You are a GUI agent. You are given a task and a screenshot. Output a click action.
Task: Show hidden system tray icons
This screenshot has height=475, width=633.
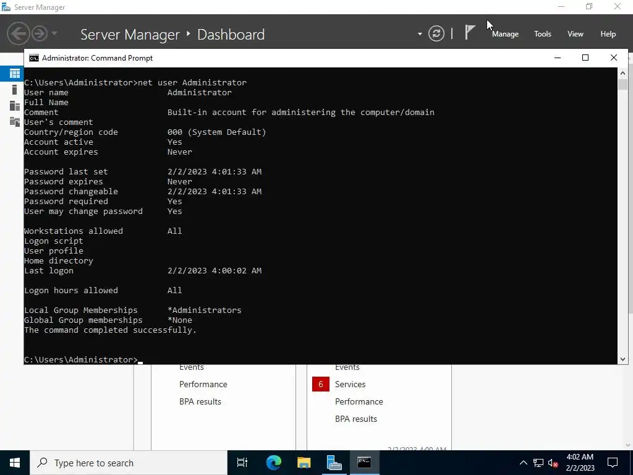[523, 463]
